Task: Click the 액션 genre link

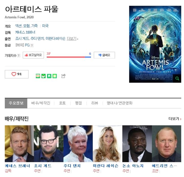Action: click(18, 26)
